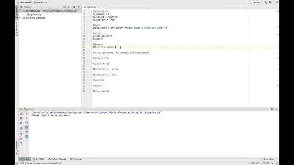Start debugging with the bug icon

270,2
